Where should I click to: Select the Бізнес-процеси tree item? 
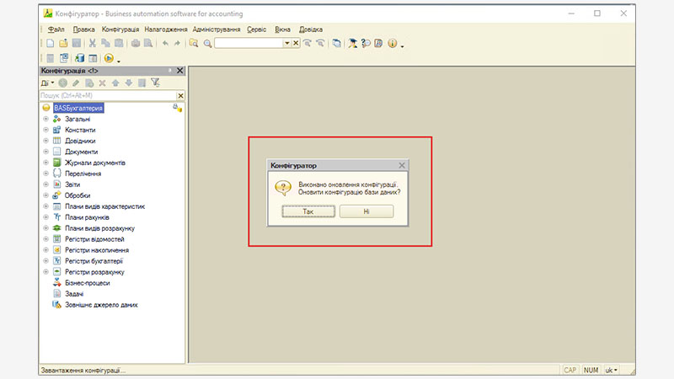pyautogui.click(x=88, y=283)
